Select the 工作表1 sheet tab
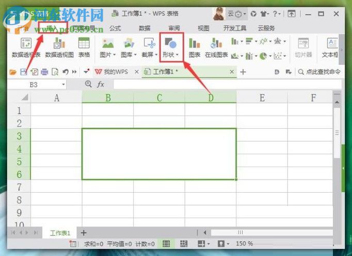This screenshot has height=256, width=352. click(60, 233)
